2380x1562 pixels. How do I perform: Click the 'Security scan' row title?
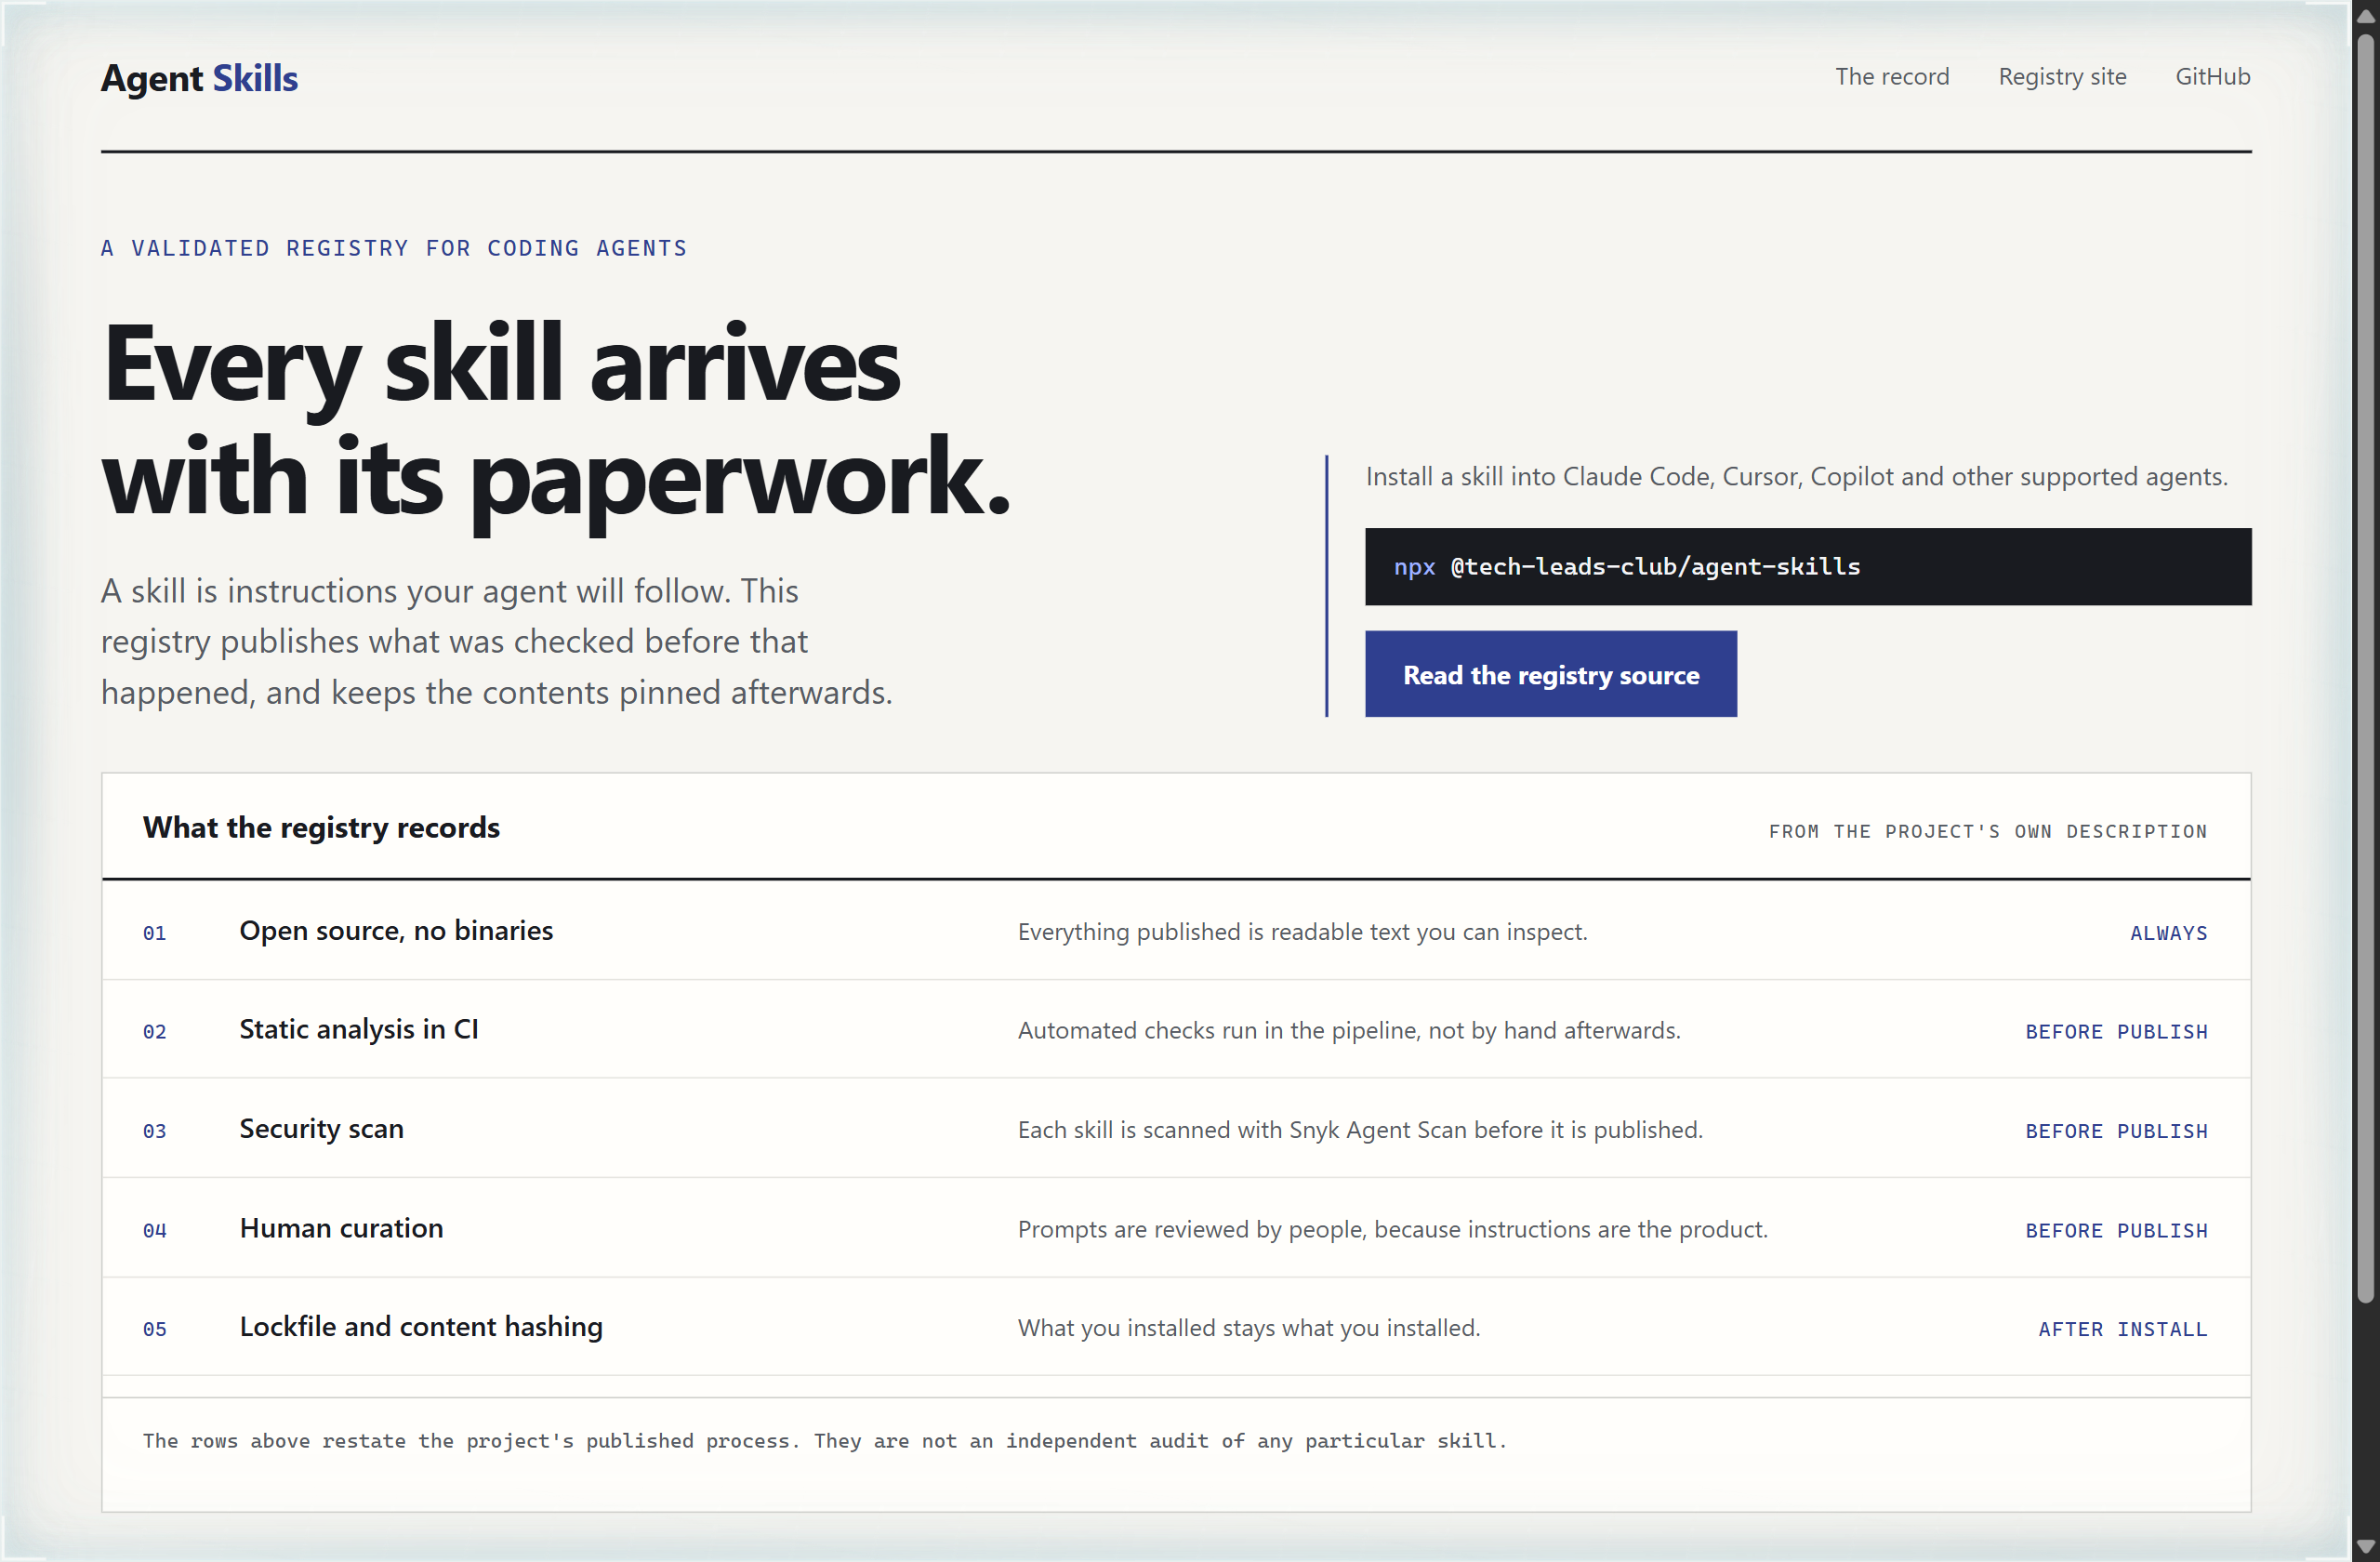coord(321,1129)
